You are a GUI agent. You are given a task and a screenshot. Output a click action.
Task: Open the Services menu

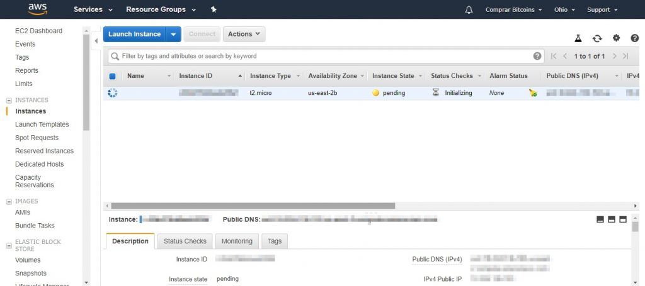click(x=93, y=9)
